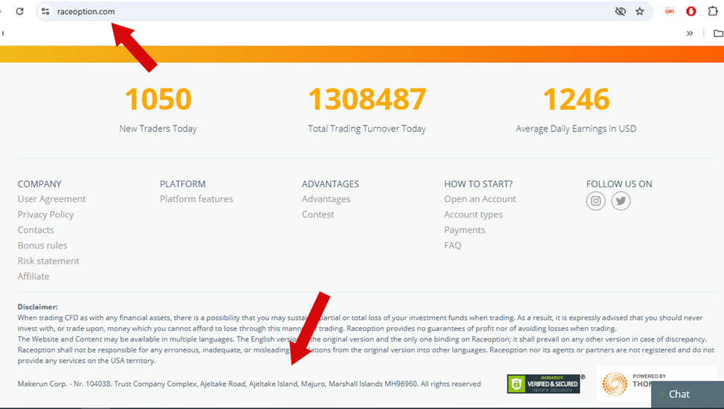Viewport: 724px width, 409px height.
Task: Click the Disclaimer: heading text
Action: 37,307
